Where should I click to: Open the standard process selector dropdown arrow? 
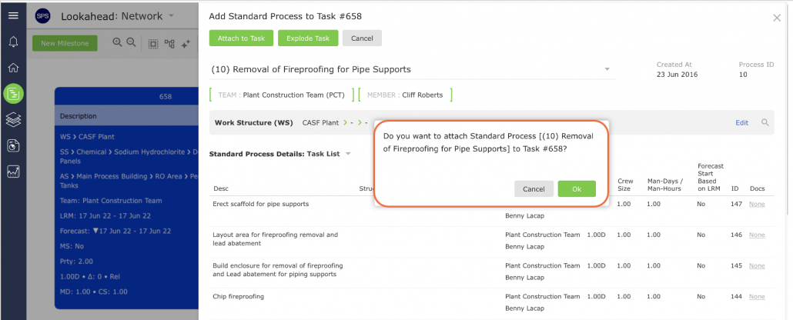[x=607, y=69]
